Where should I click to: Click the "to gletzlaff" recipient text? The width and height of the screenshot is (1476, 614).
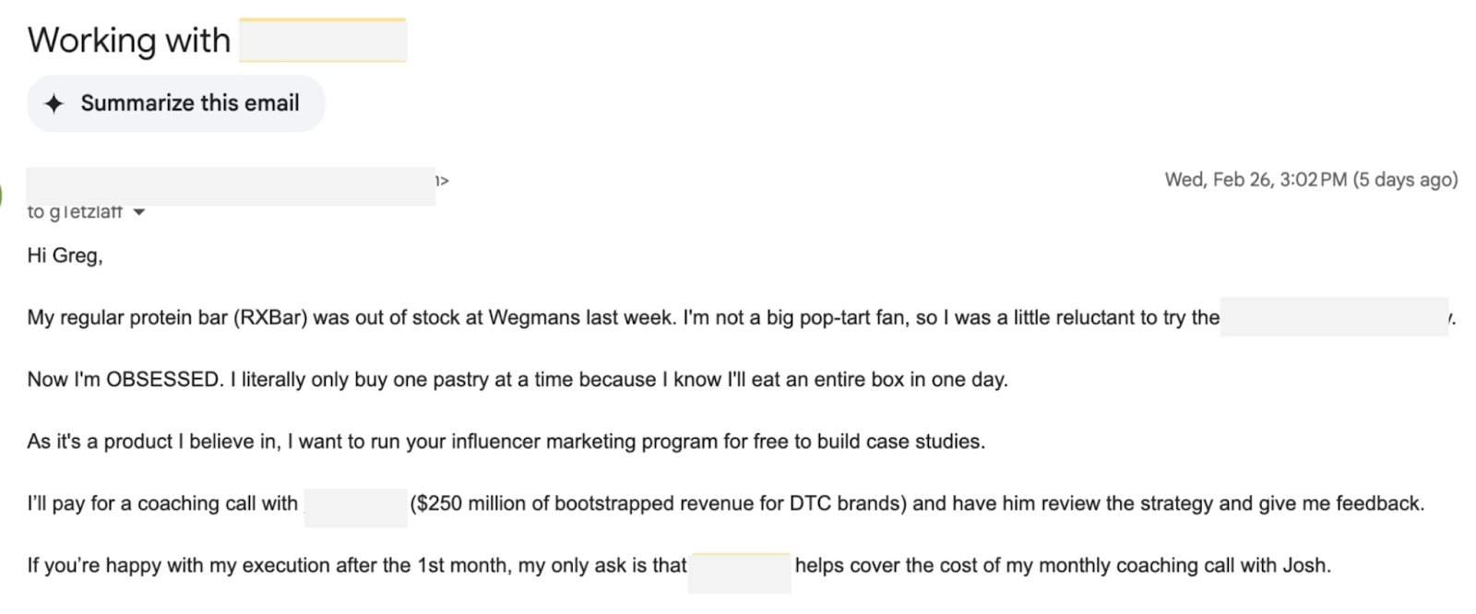coord(75,212)
